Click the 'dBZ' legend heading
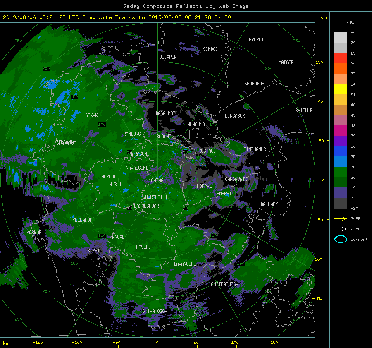The height and width of the screenshot is (348, 372). (x=351, y=22)
